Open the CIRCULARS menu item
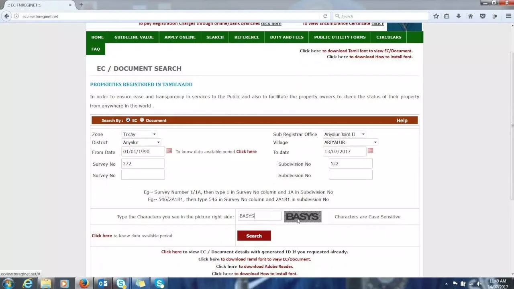This screenshot has width=514, height=289. [x=389, y=37]
